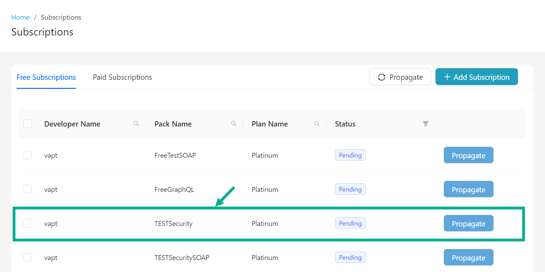545x272 pixels.
Task: Propagate the TESTSecurity subscription
Action: [x=468, y=223]
